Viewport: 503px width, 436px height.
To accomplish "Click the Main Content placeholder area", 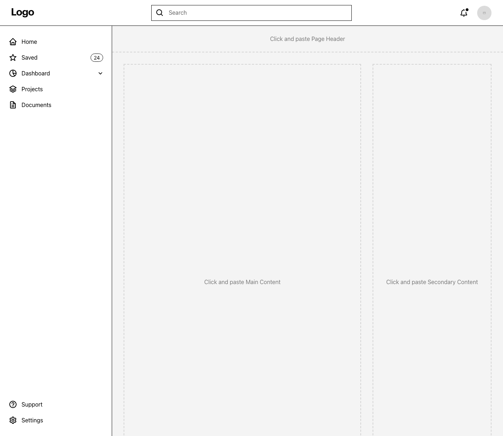I will tap(242, 250).
